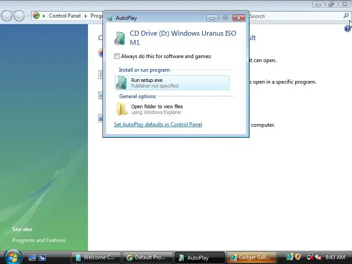Viewport: 352px width, 264px height.
Task: Click Windows Sidebar tray icon
Action: [290, 257]
